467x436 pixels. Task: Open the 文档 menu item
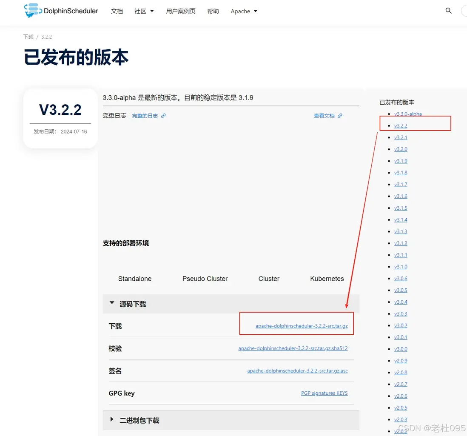pos(117,11)
